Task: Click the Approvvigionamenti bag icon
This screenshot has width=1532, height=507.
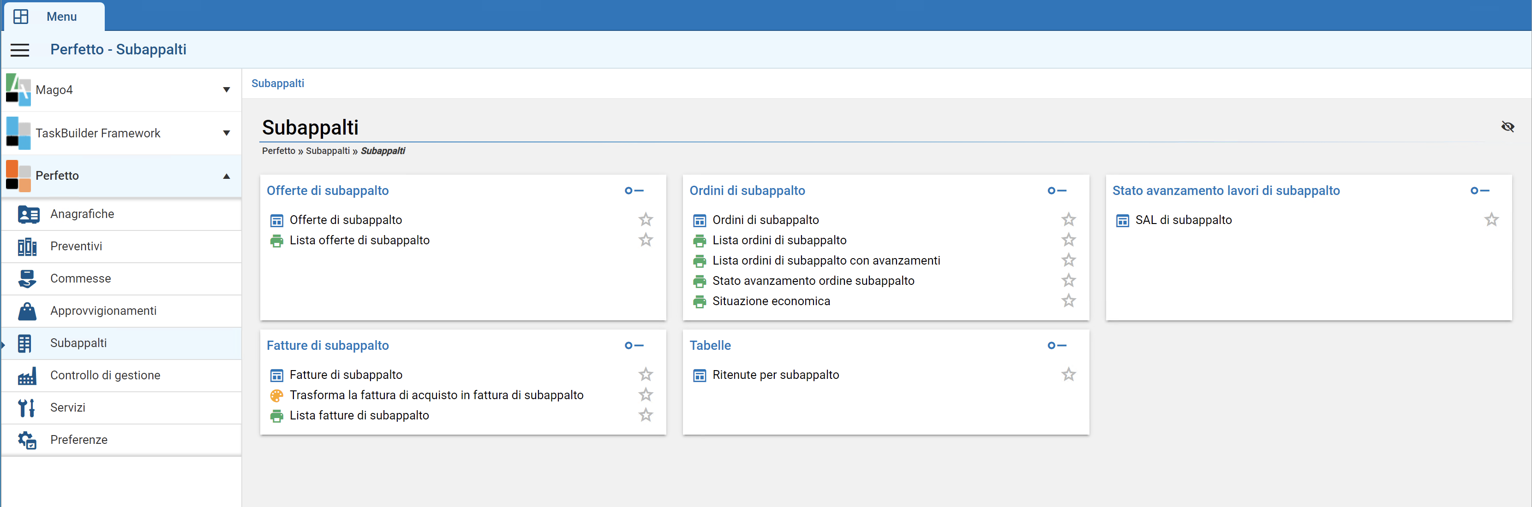Action: click(x=27, y=311)
